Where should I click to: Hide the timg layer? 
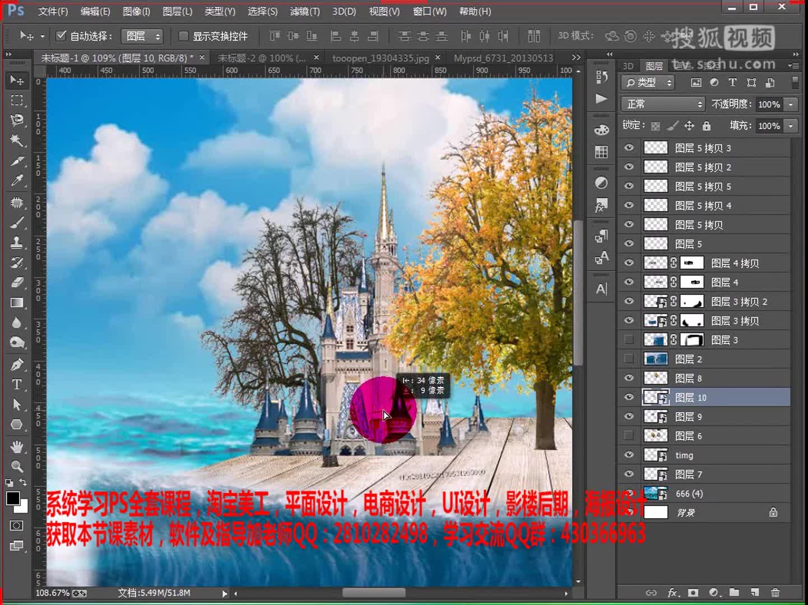(629, 455)
